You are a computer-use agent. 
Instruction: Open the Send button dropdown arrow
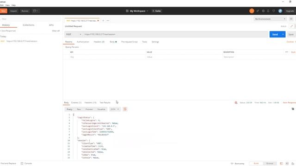click(283, 34)
